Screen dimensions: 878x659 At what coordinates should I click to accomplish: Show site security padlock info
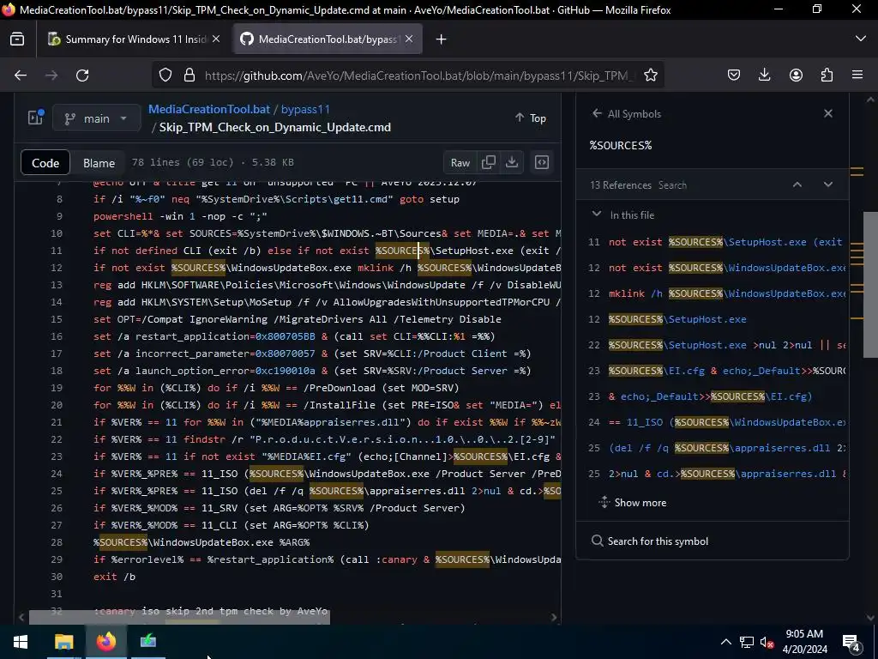pyautogui.click(x=189, y=76)
